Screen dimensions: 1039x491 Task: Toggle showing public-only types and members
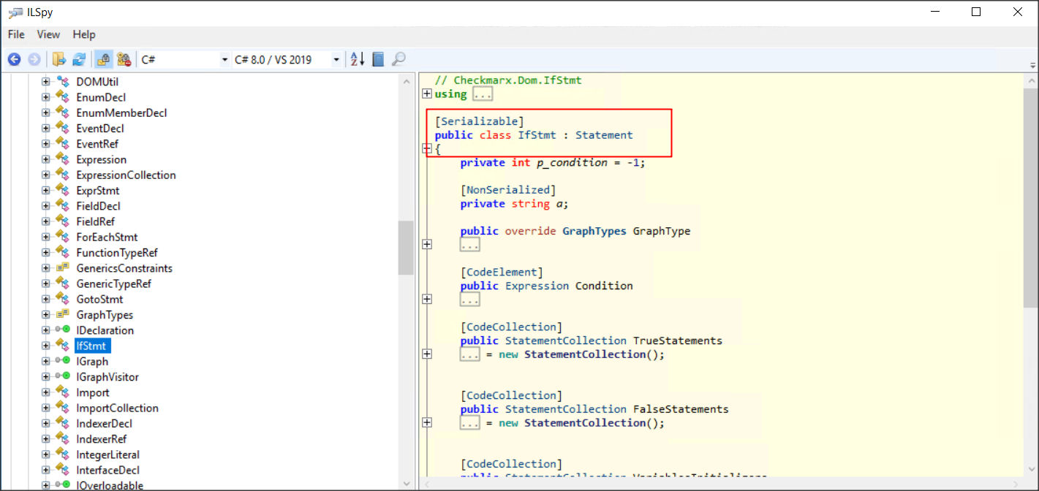tap(103, 58)
